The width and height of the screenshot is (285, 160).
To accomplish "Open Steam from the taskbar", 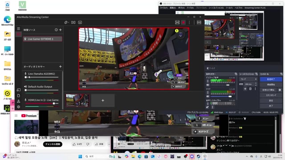I will click(198, 156).
